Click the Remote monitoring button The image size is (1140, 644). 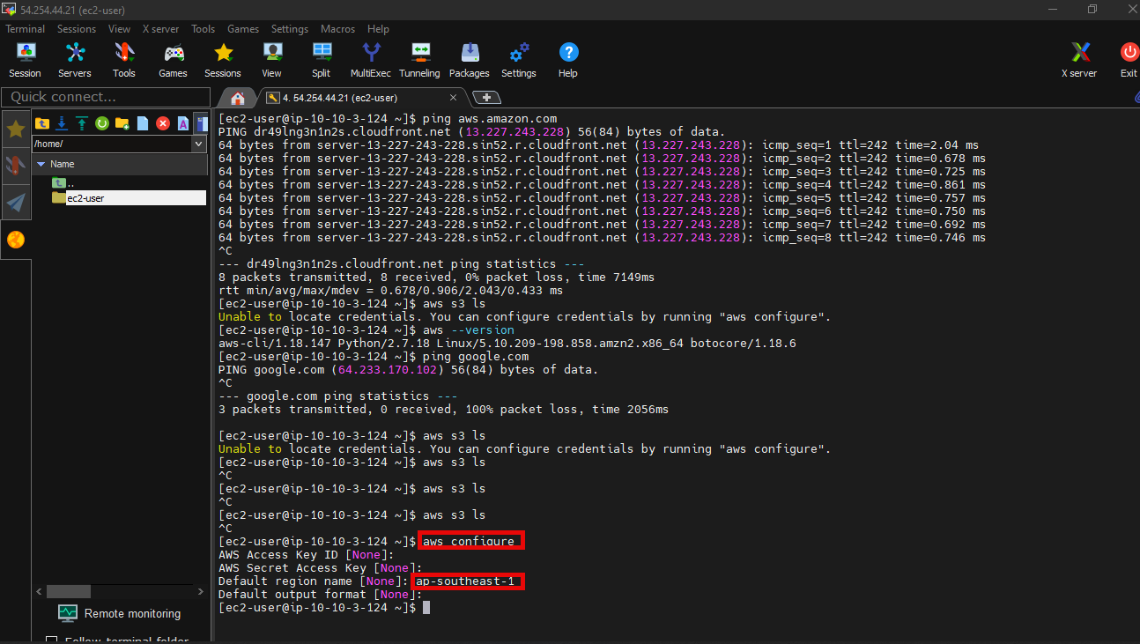click(119, 613)
